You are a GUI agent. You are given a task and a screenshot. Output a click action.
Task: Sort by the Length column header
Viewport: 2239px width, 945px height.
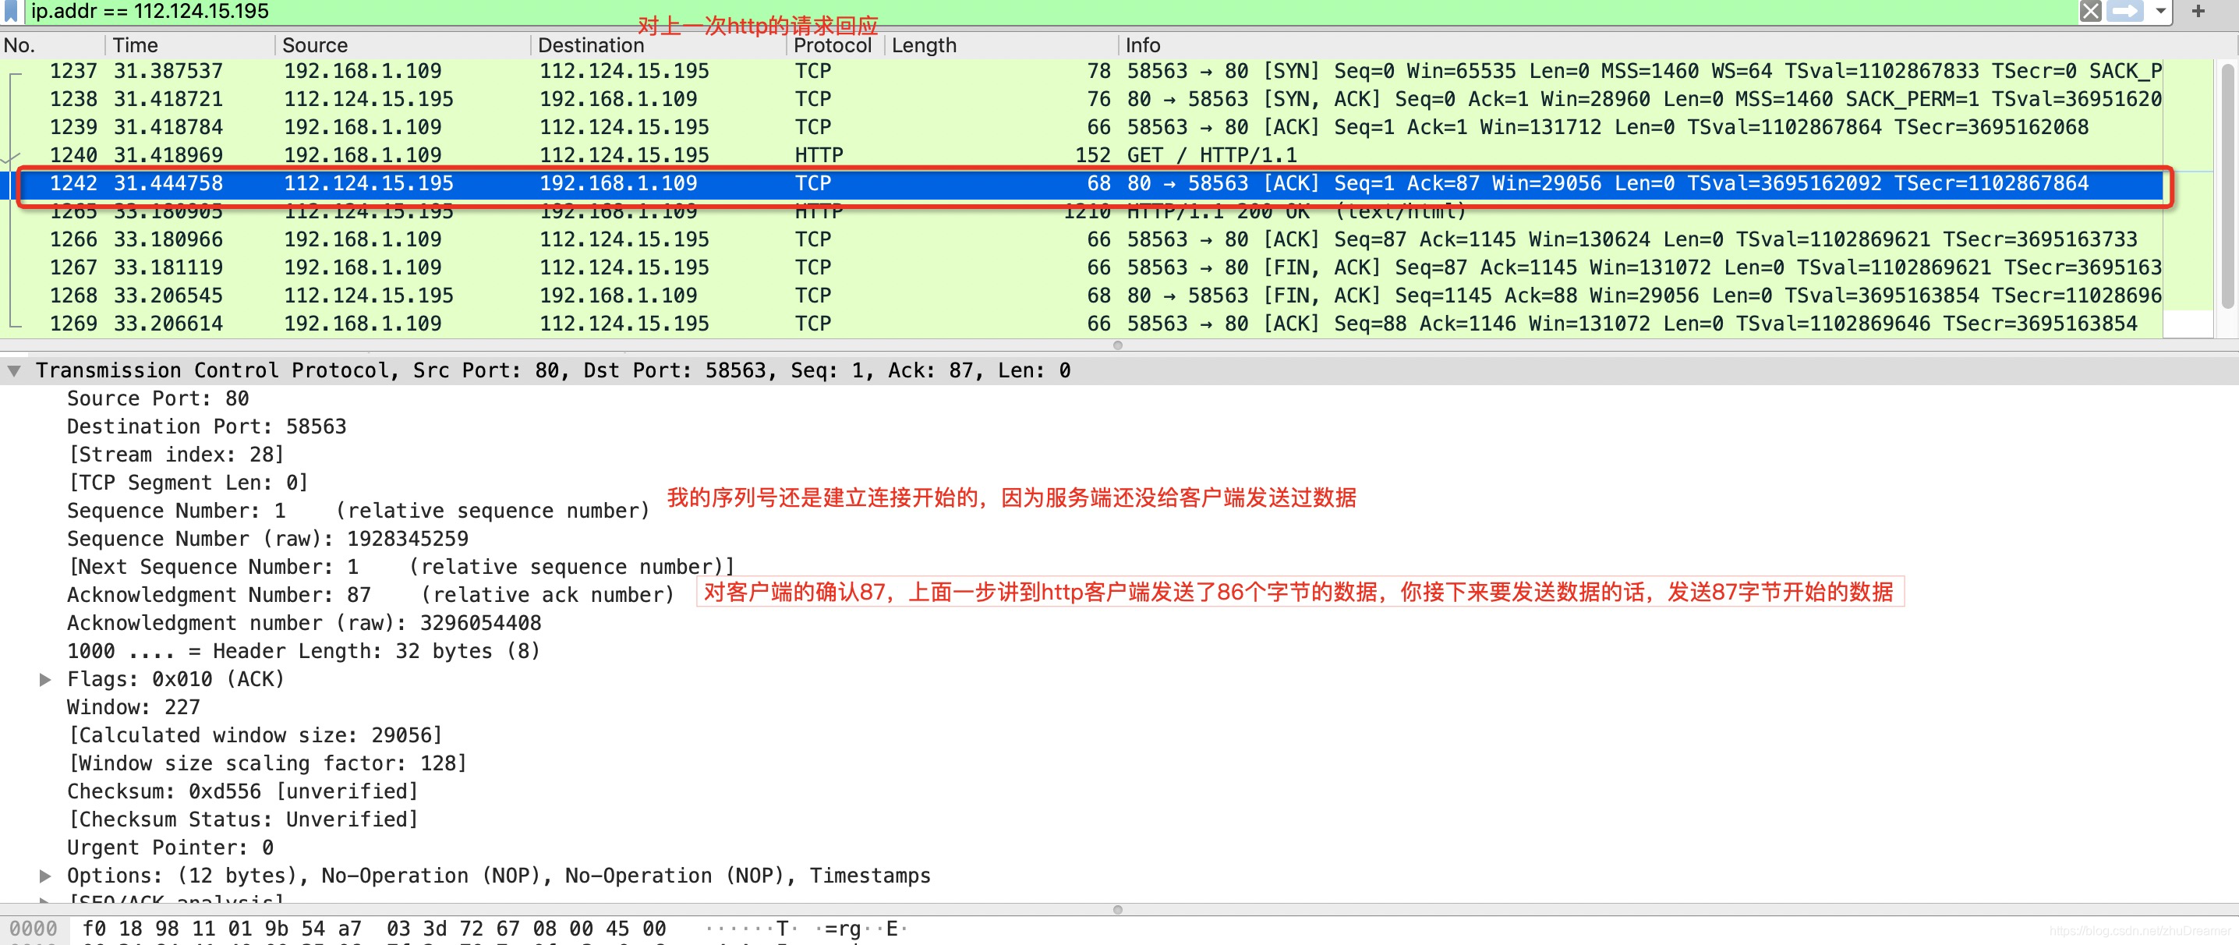coord(1000,45)
